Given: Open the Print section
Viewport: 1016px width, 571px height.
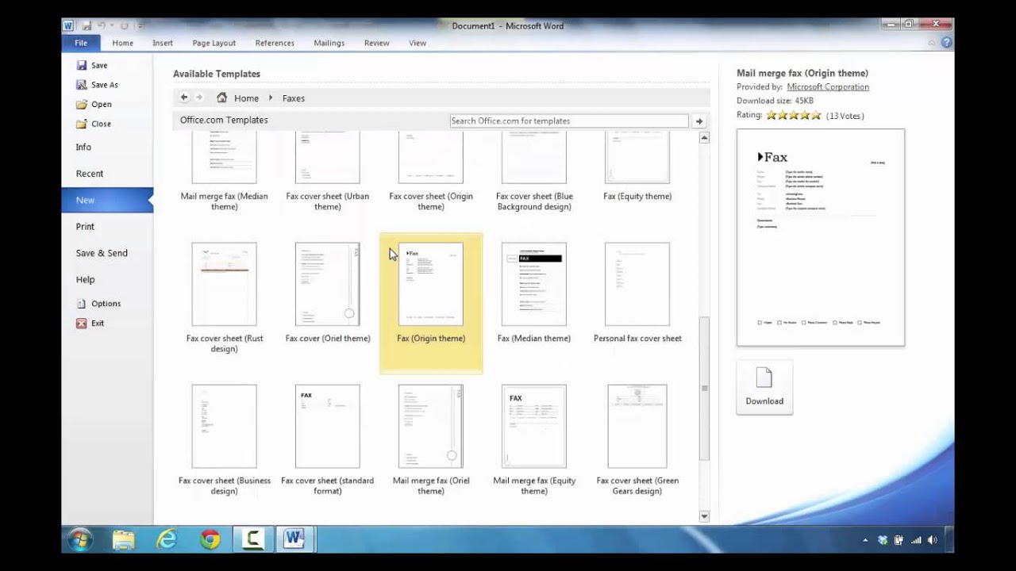Looking at the screenshot, I should (x=85, y=227).
